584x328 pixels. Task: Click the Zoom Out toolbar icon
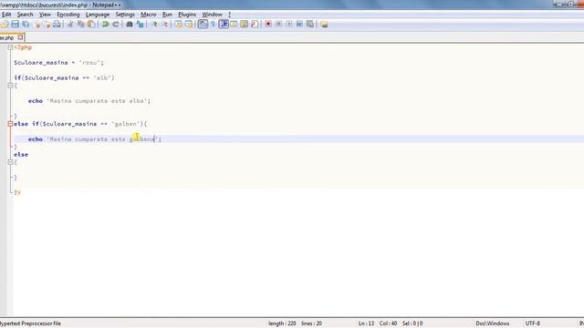point(165,25)
